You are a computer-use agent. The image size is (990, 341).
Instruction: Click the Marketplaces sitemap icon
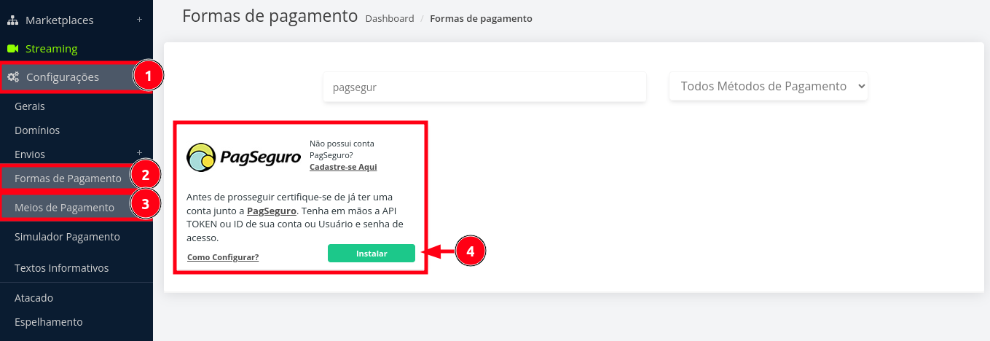click(x=12, y=20)
